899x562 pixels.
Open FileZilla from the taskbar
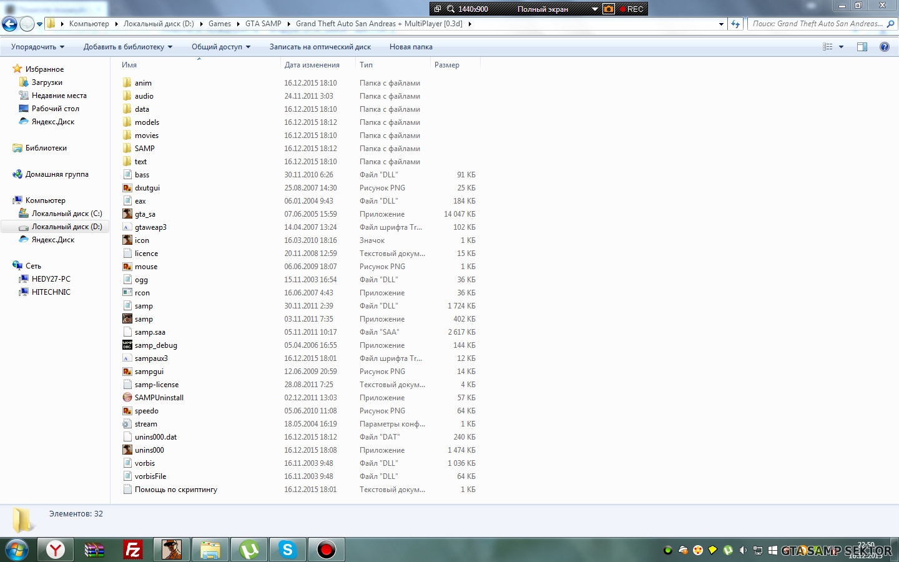coord(133,550)
